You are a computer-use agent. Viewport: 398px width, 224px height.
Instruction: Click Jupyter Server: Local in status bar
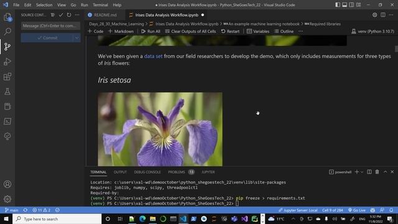pyautogui.click(x=298, y=210)
